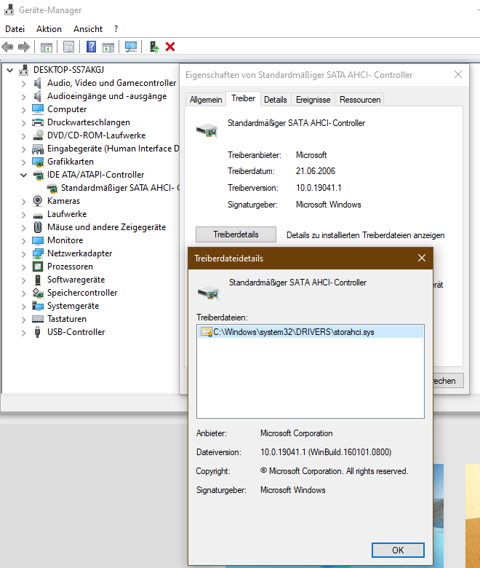Open the ? help menu

(x=116, y=29)
